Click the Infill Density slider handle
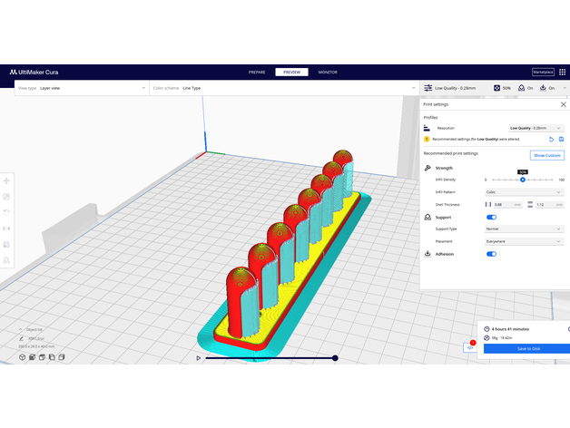 [523, 180]
